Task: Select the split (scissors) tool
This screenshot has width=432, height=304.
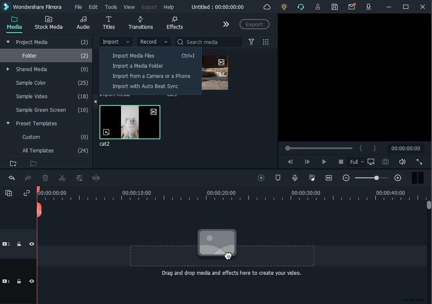Action: 62,178
